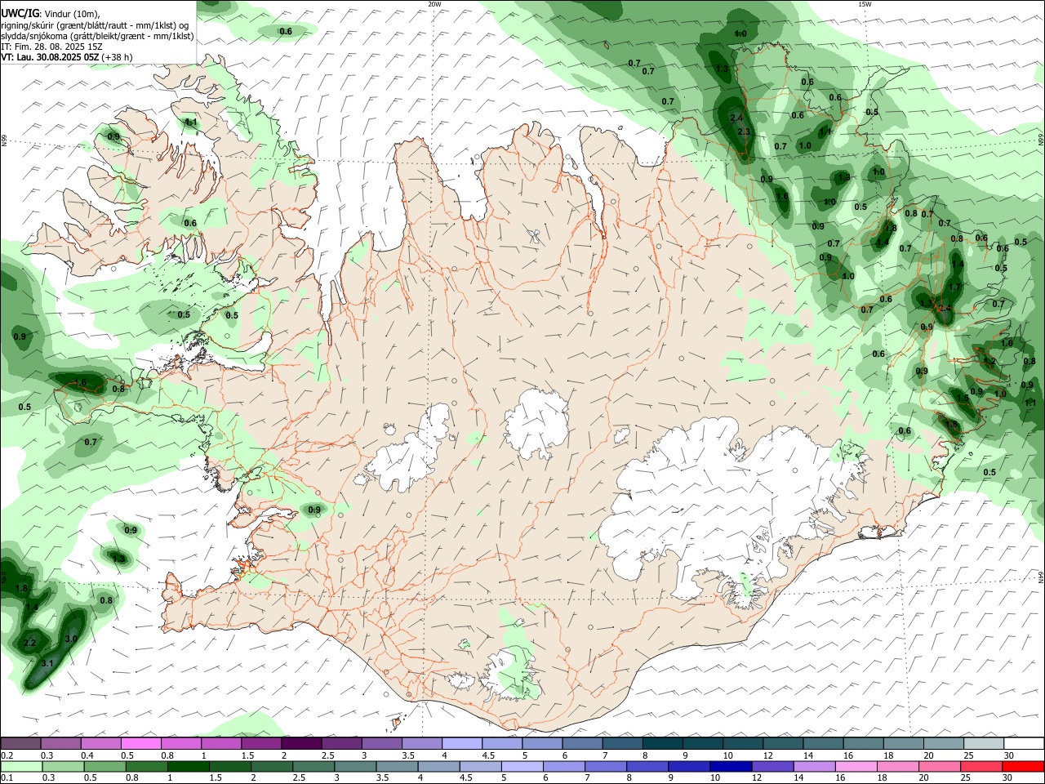Image resolution: width=1045 pixels, height=784 pixels.
Task: Pick the palest mint green swatch at 0.1
Action: [20, 767]
